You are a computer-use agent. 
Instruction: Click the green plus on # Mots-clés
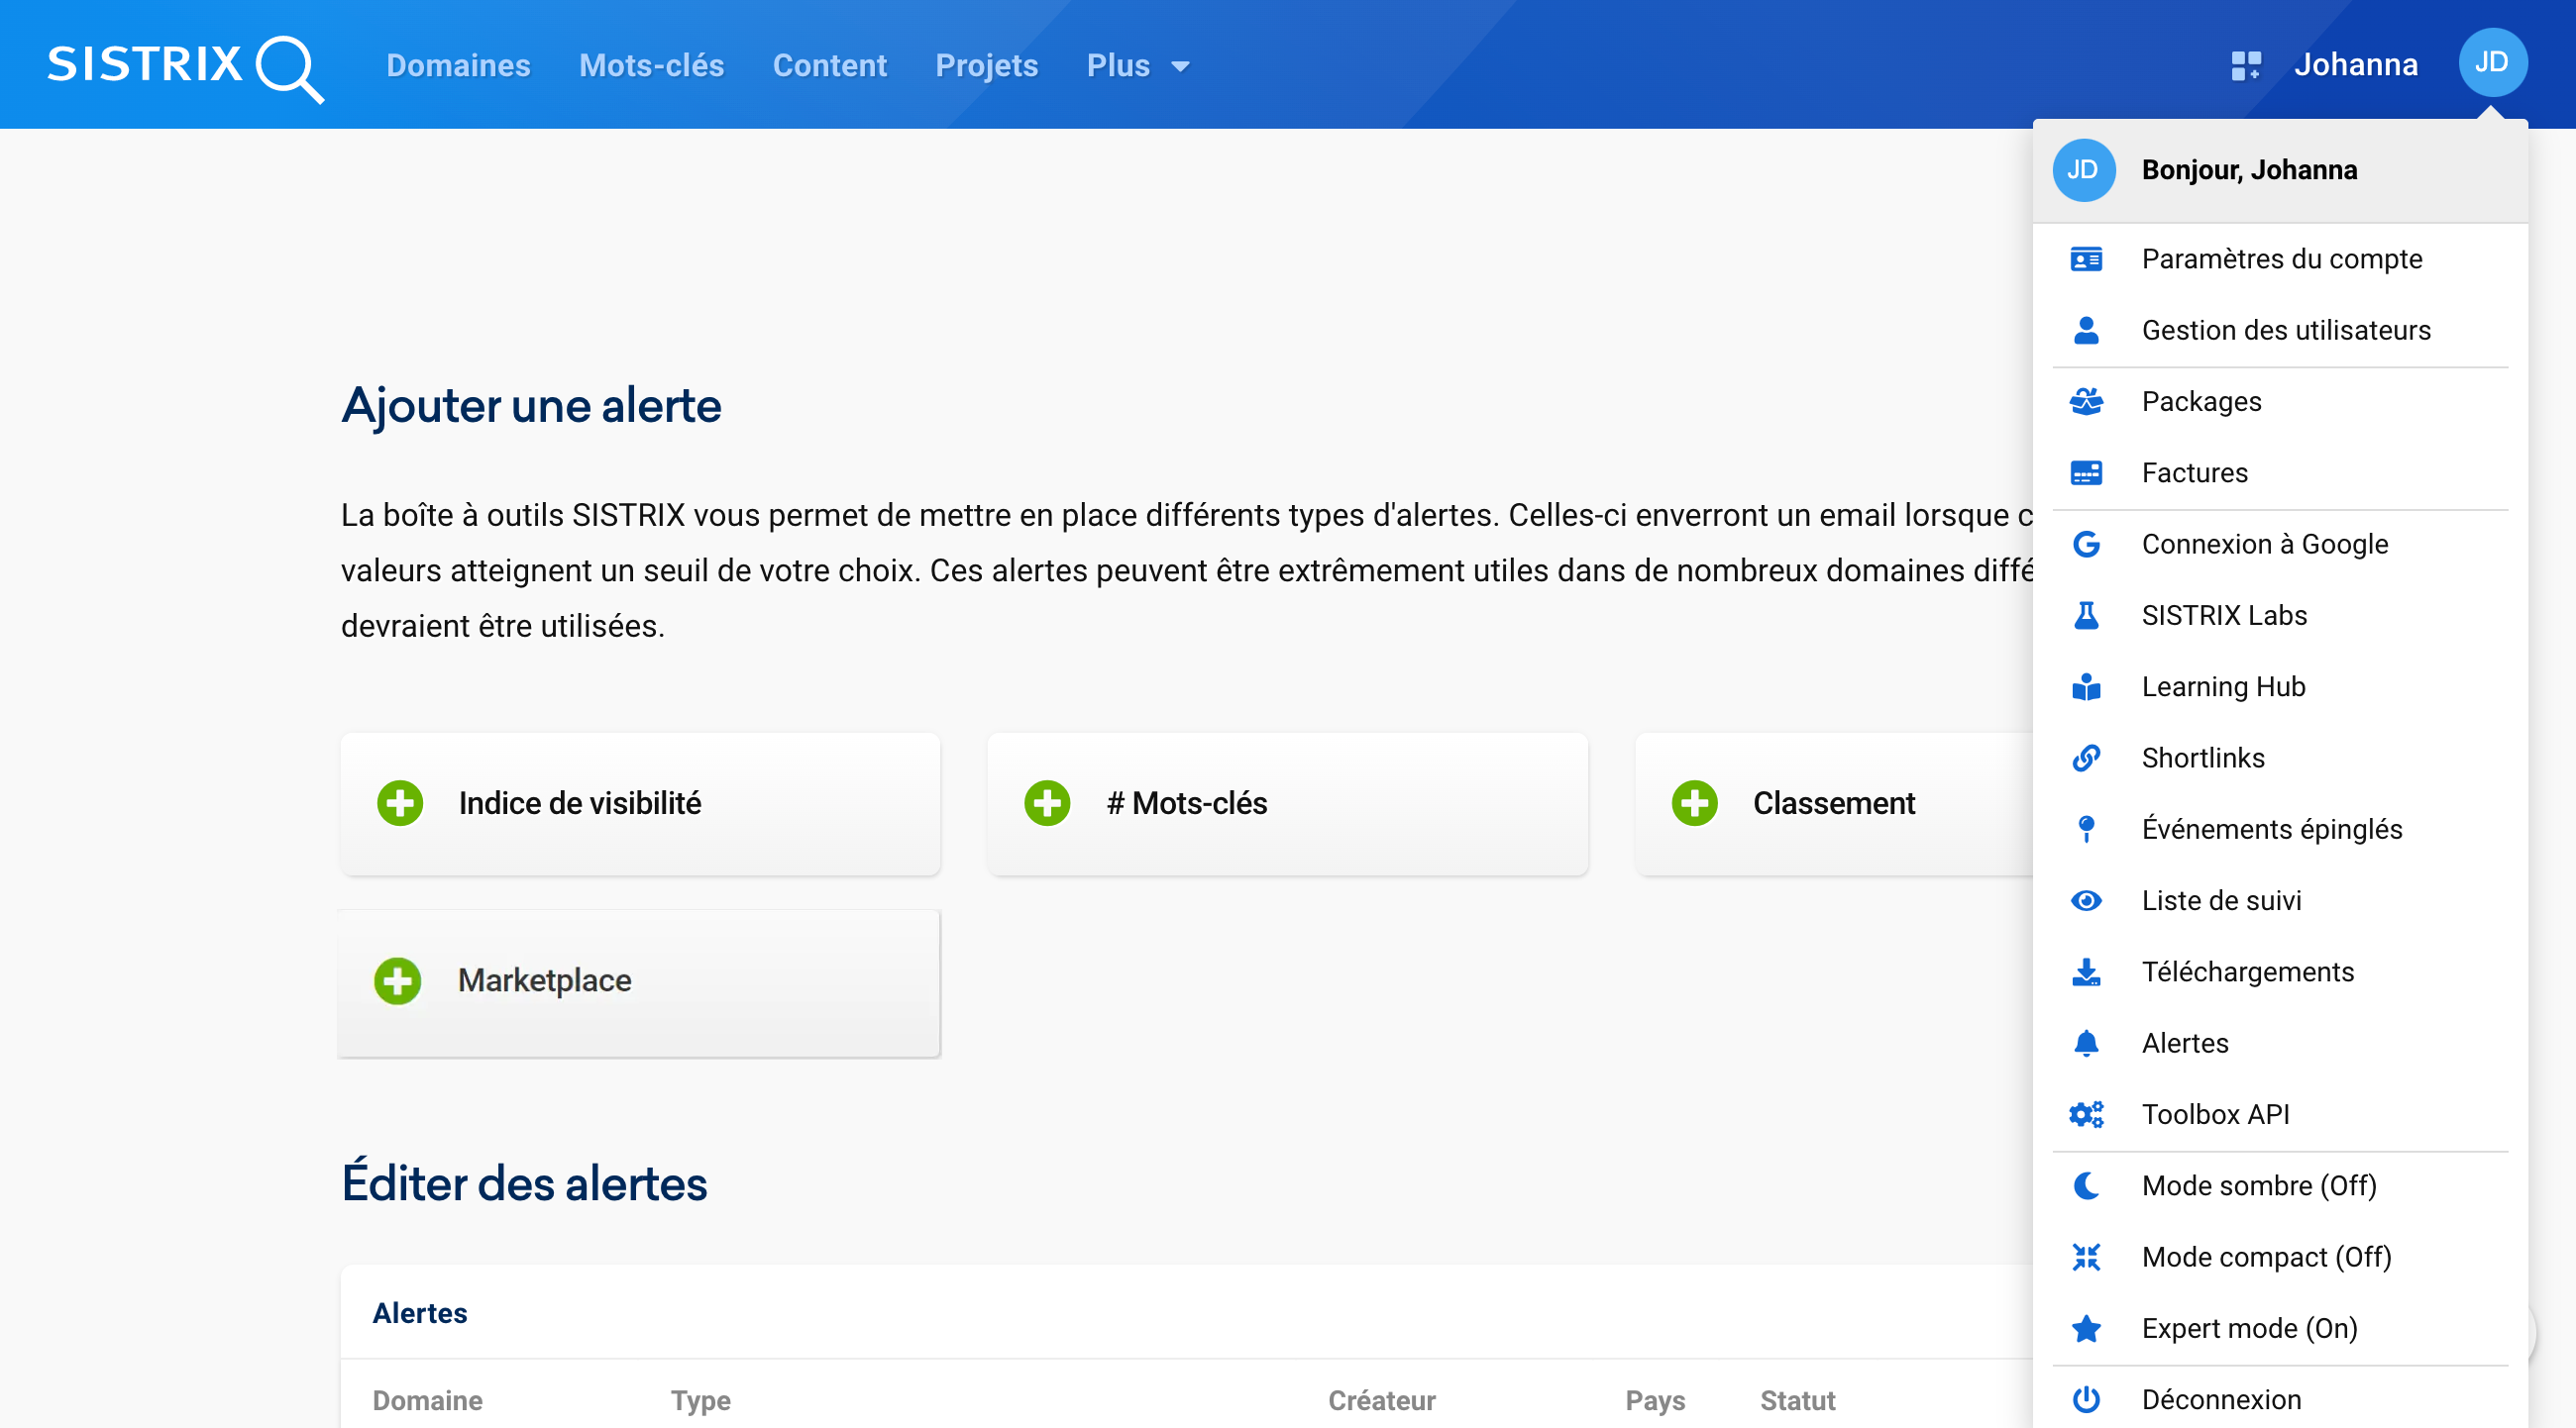(x=1047, y=803)
